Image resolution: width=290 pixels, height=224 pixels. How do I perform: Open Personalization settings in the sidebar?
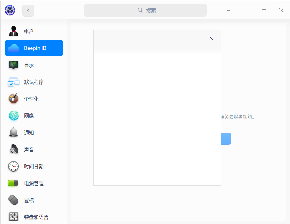29,99
